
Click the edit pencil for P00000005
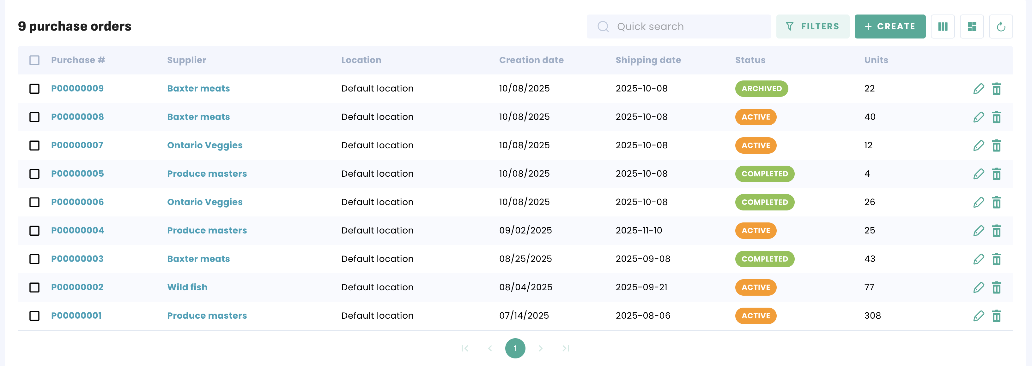click(x=978, y=174)
